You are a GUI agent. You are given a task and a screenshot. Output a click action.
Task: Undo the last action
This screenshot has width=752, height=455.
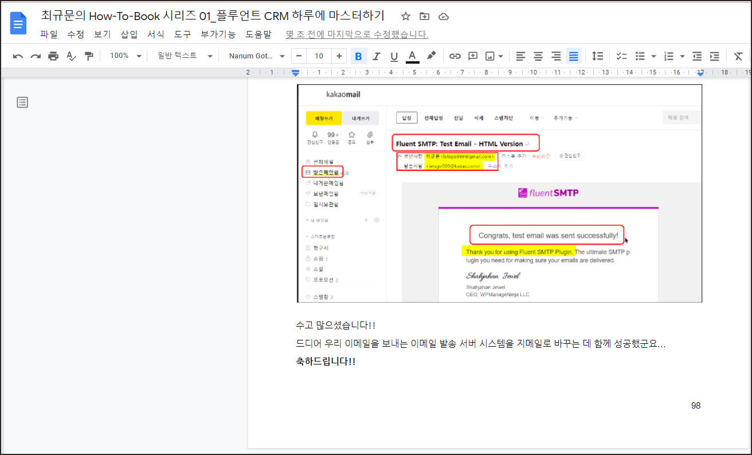click(18, 56)
